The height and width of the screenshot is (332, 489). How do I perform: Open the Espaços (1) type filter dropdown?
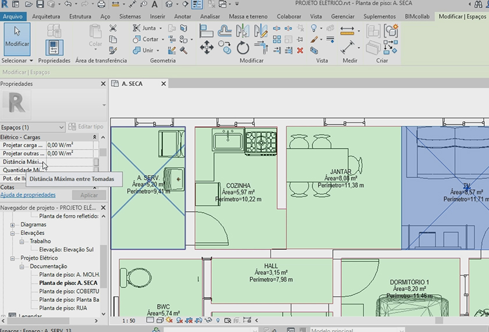tap(61, 127)
